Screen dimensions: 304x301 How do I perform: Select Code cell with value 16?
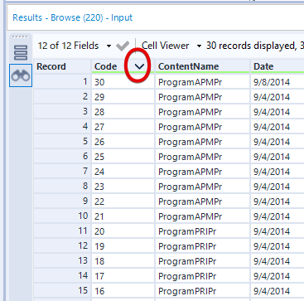123,291
